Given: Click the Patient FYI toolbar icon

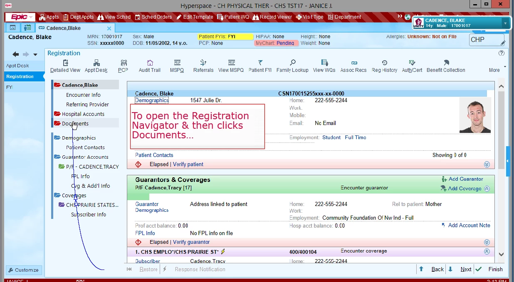Looking at the screenshot, I should click(260, 66).
